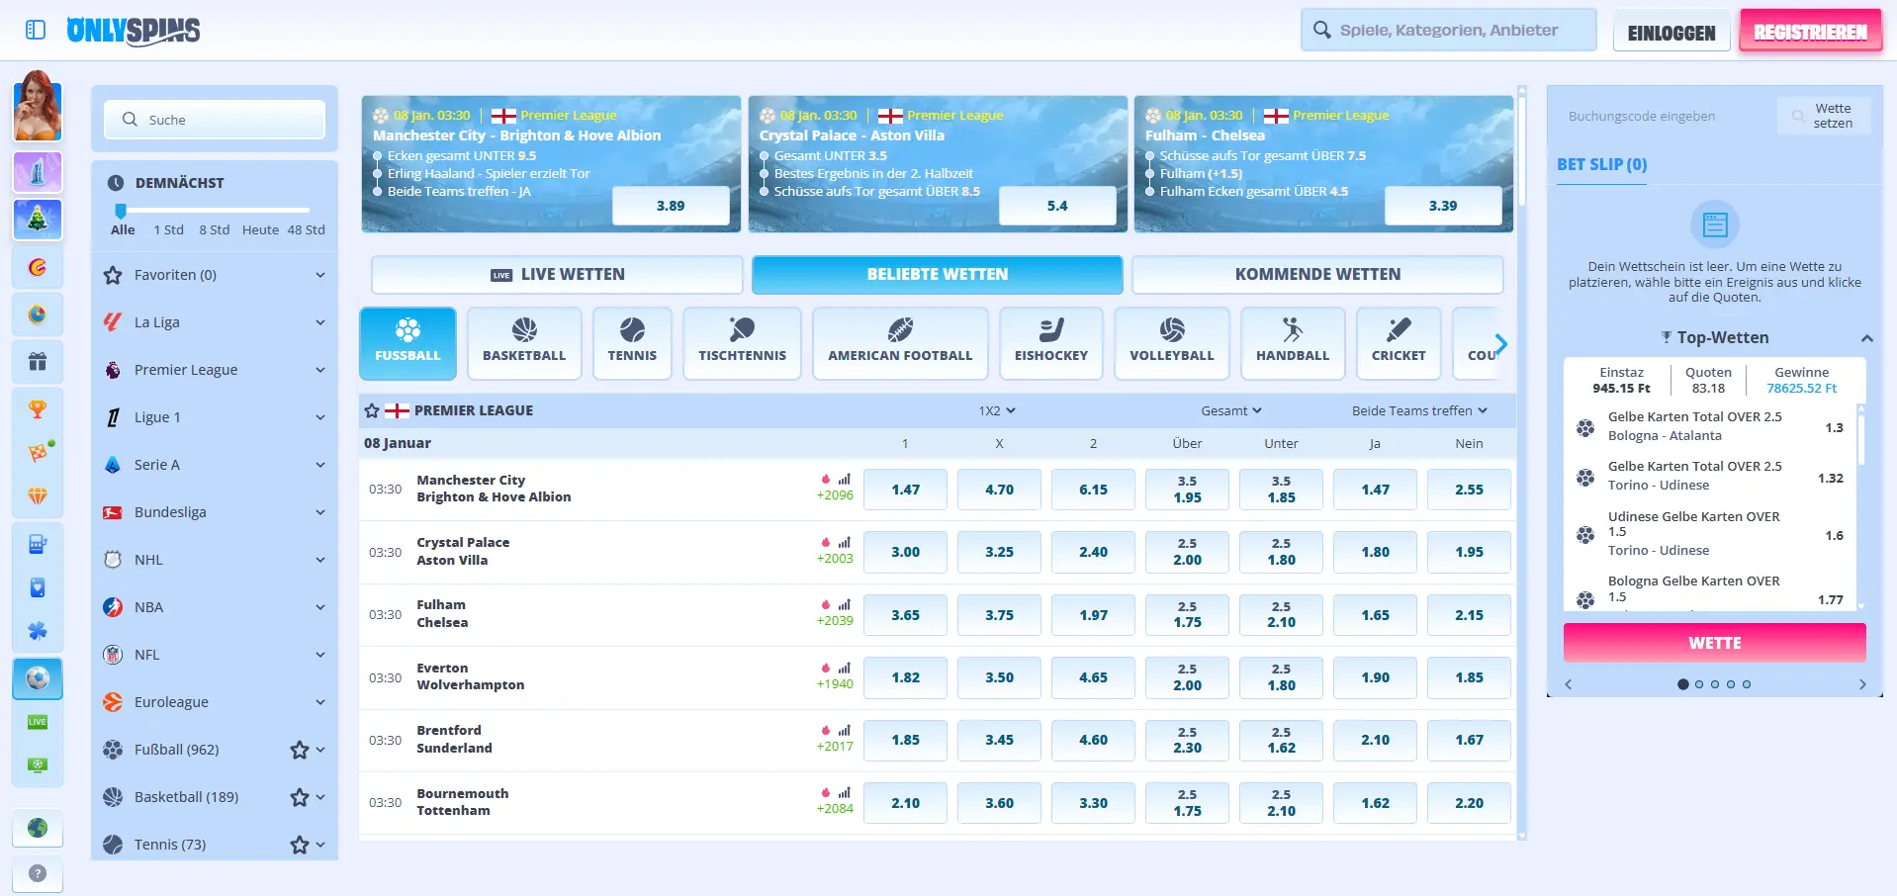Mark Premier League header as favorite
This screenshot has width=1897, height=896.
pyautogui.click(x=372, y=409)
